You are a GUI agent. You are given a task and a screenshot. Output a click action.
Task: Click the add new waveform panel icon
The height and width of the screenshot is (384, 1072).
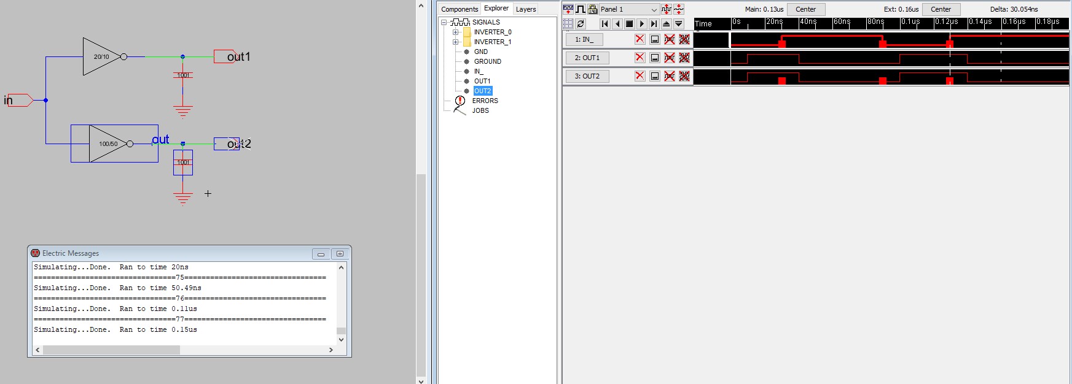568,9
